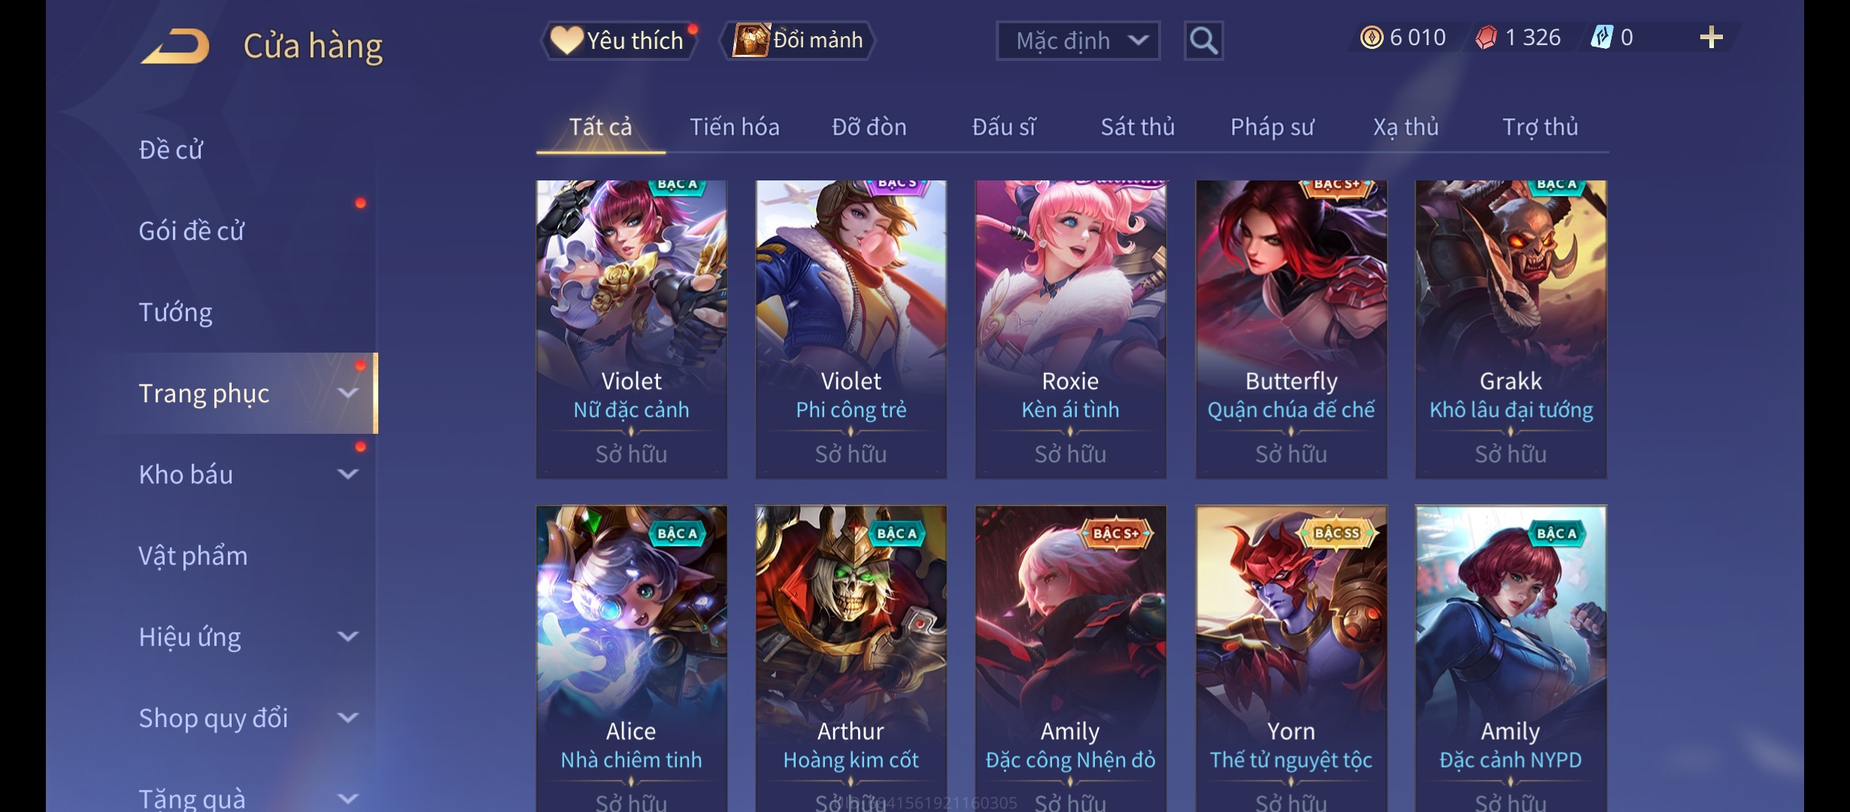Screen dimensions: 1850x812
Task: Open Vật phẩm in the sidebar
Action: 193,556
